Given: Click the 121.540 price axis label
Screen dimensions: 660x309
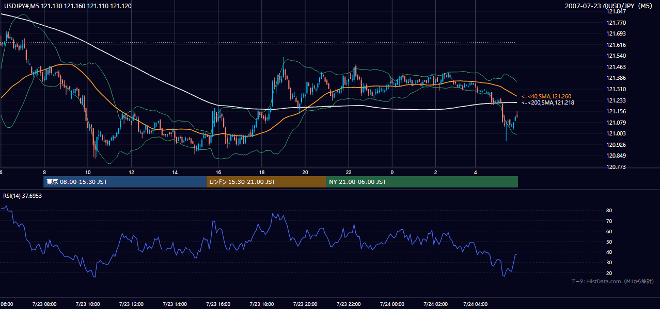Looking at the screenshot, I should pos(616,56).
